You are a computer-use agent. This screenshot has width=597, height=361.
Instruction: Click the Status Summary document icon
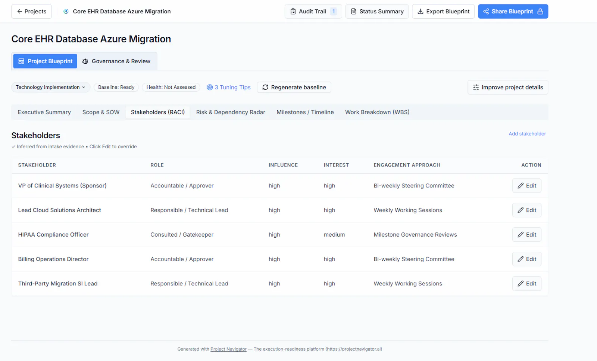point(354,12)
